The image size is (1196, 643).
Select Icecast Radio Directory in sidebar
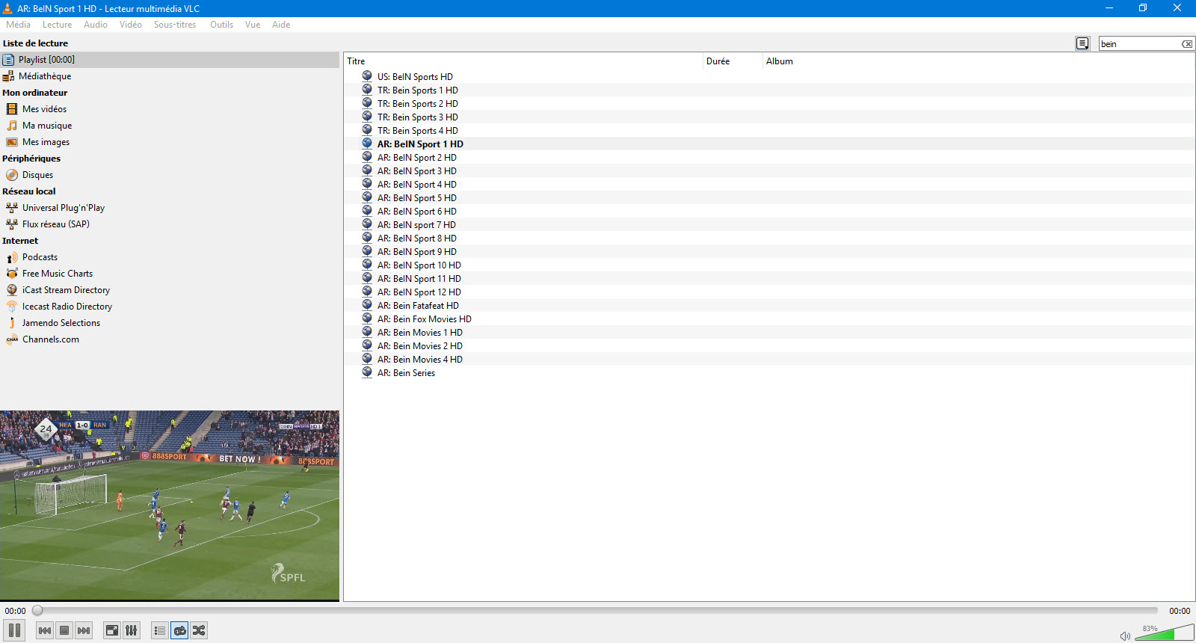[67, 307]
